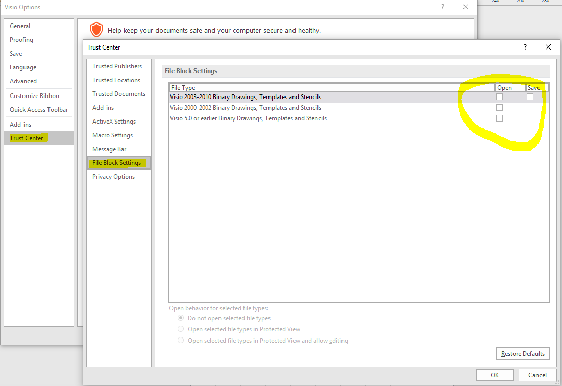Image resolution: width=562 pixels, height=386 pixels.
Task: Open Add-ins section in Trust Center
Action: (118, 108)
